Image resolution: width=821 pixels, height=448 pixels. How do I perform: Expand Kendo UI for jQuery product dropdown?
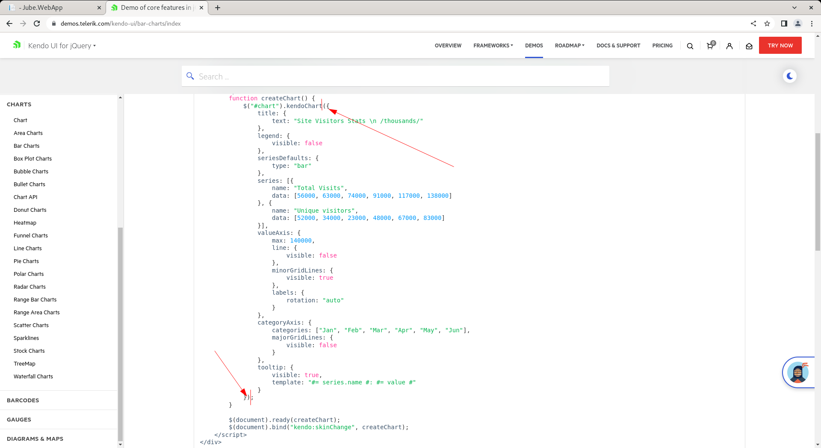62,46
